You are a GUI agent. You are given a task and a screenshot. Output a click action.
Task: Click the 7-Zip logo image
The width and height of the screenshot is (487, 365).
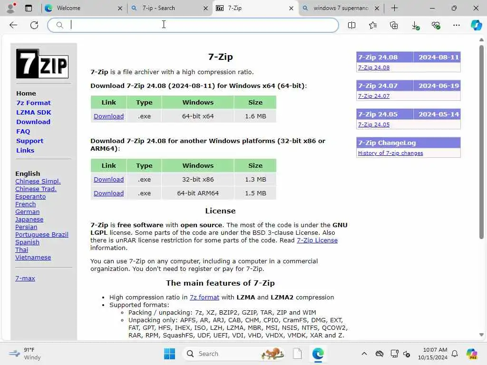tap(42, 64)
